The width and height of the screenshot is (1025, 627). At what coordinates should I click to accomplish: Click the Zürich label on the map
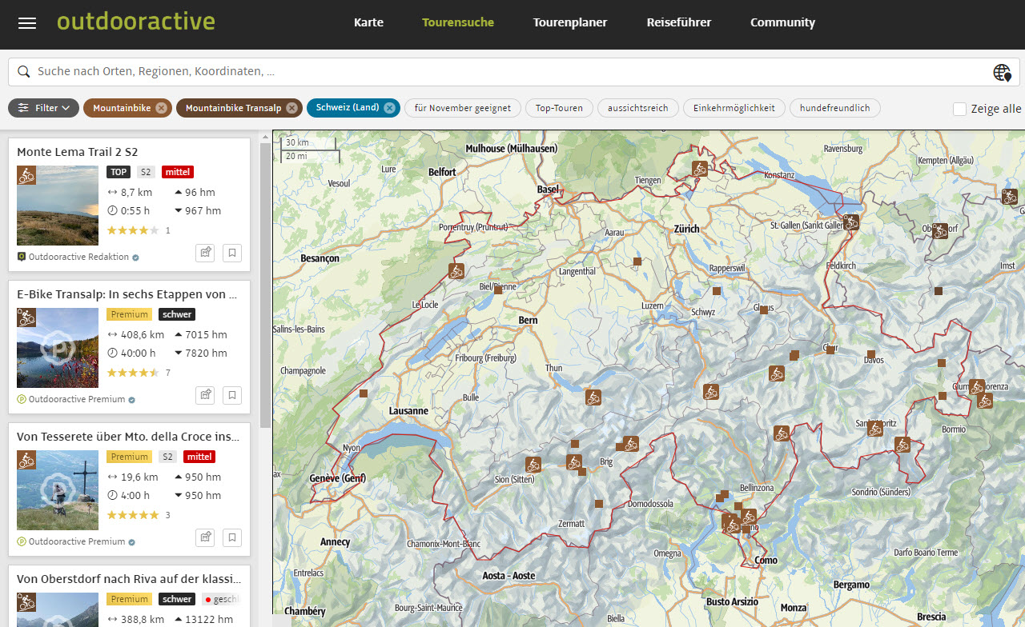(x=686, y=229)
